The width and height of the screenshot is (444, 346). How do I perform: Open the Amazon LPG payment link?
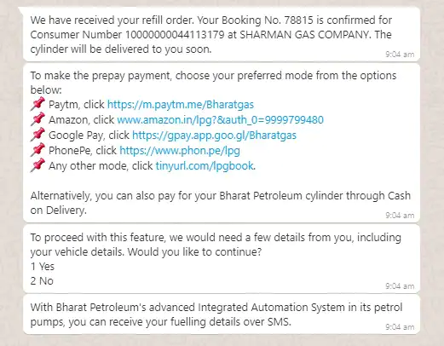click(220, 120)
